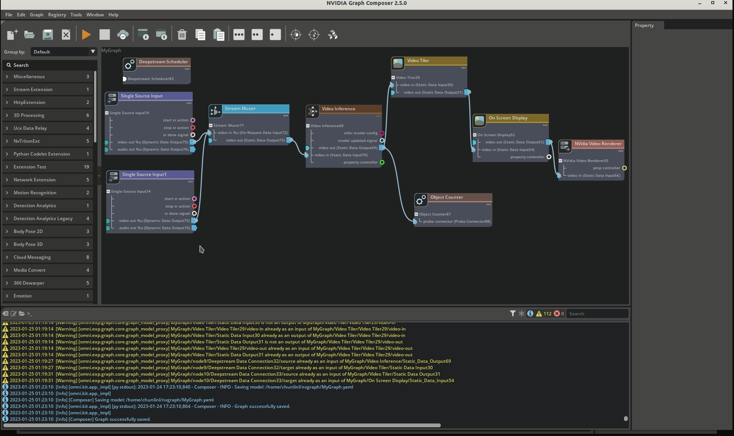Expand the Extension Test category
The width and height of the screenshot is (734, 436).
pos(48,167)
